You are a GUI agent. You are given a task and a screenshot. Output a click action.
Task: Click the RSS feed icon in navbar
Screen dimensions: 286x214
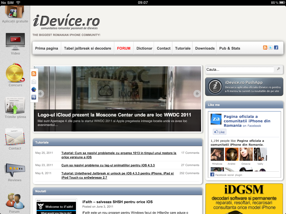point(265,48)
